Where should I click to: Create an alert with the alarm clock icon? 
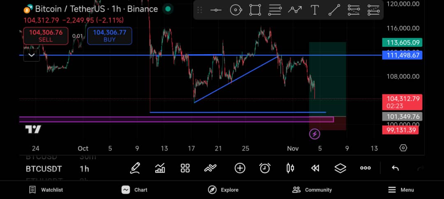click(x=265, y=168)
